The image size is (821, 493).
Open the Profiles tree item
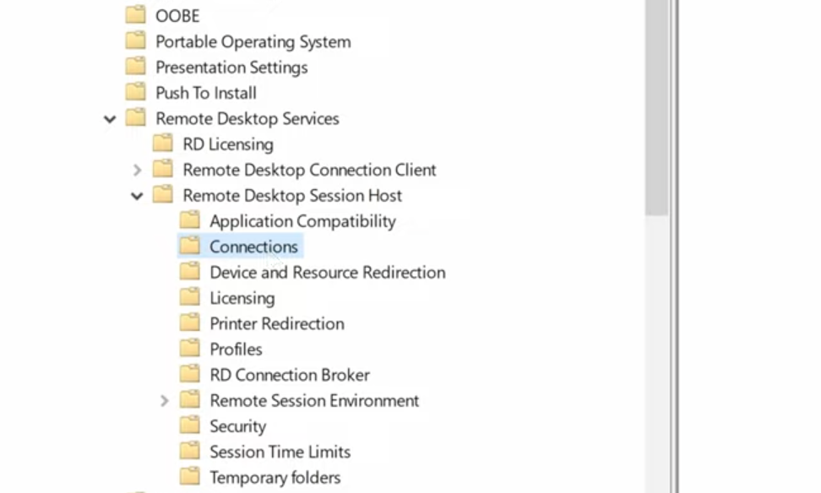pyautogui.click(x=236, y=349)
